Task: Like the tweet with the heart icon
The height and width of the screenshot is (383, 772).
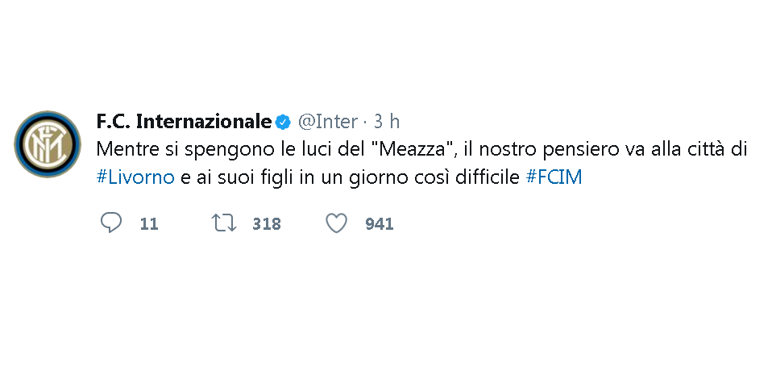Action: [337, 223]
